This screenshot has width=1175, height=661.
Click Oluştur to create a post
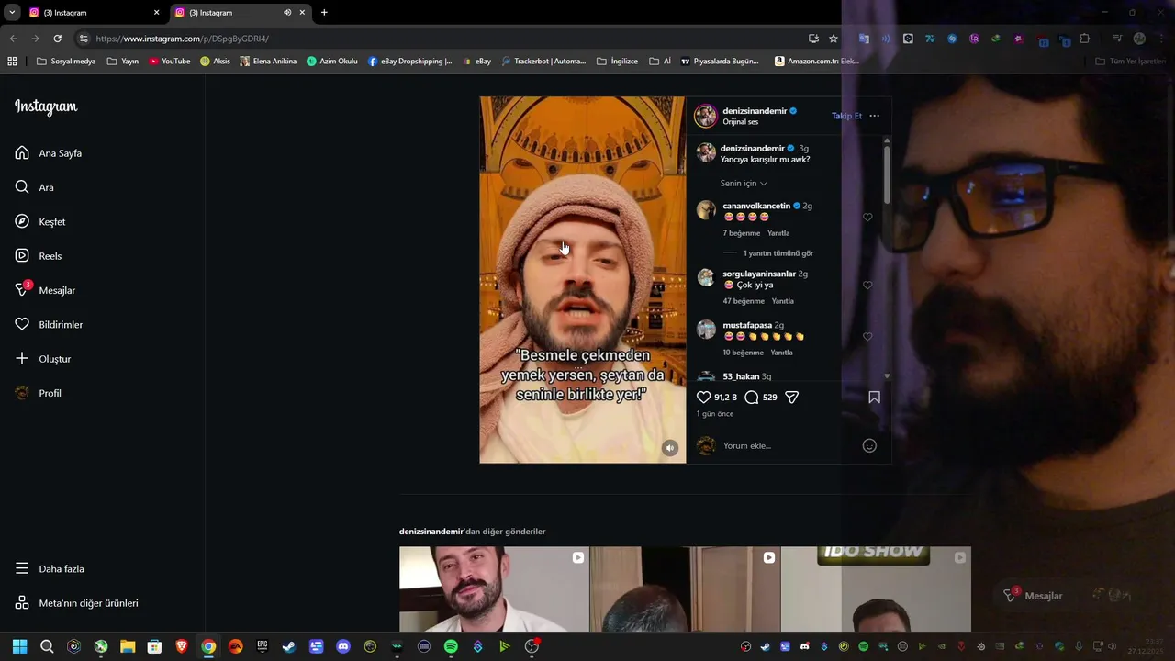(x=43, y=359)
